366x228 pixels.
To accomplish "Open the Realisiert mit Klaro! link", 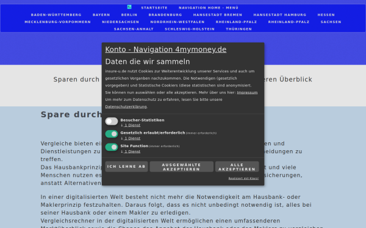I will (x=243, y=178).
